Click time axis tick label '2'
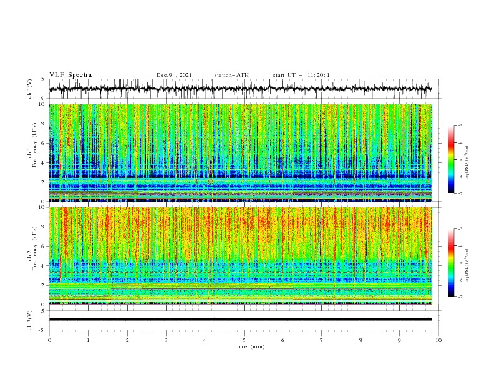The height and width of the screenshot is (382, 494). [x=127, y=340]
